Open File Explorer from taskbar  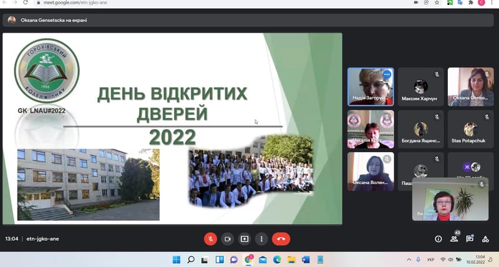[291, 260]
